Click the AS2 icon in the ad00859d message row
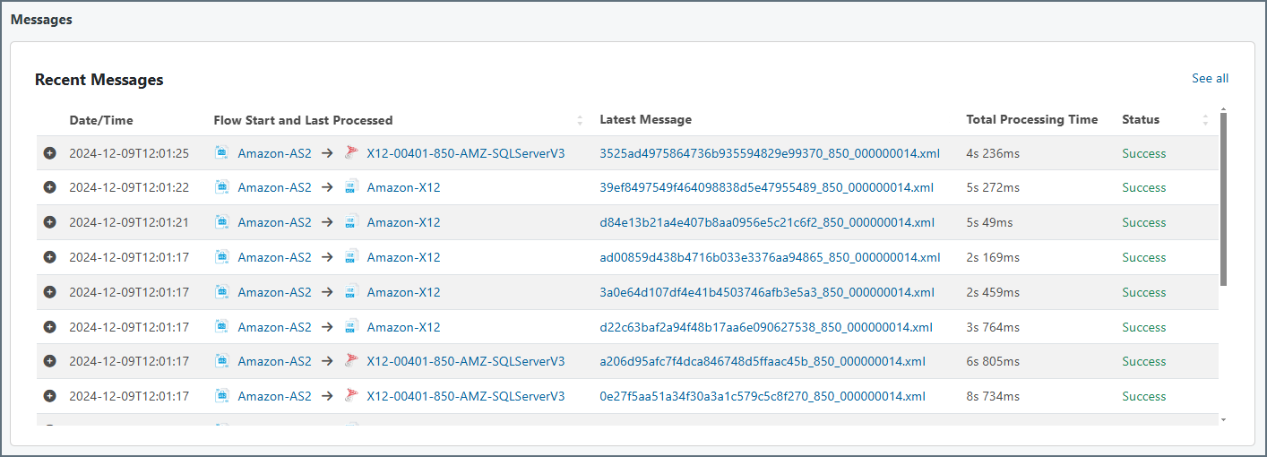This screenshot has height=457, width=1267. pyautogui.click(x=222, y=257)
